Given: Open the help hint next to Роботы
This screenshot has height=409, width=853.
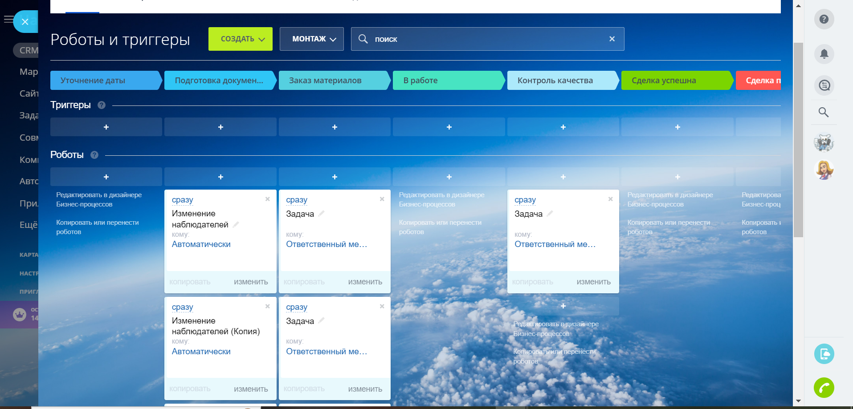Looking at the screenshot, I should point(94,155).
